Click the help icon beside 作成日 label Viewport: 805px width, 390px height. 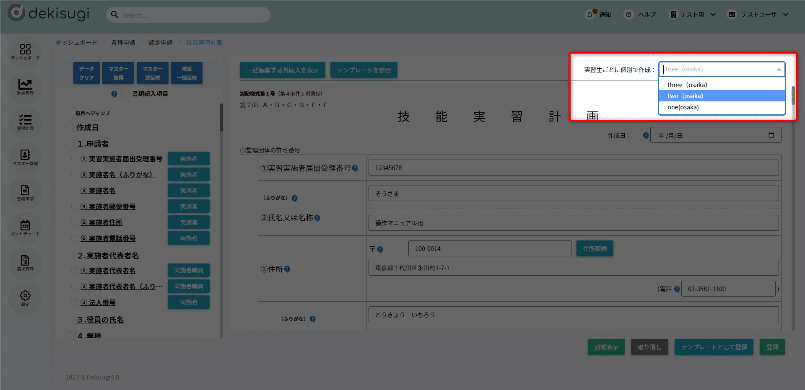[x=646, y=136]
